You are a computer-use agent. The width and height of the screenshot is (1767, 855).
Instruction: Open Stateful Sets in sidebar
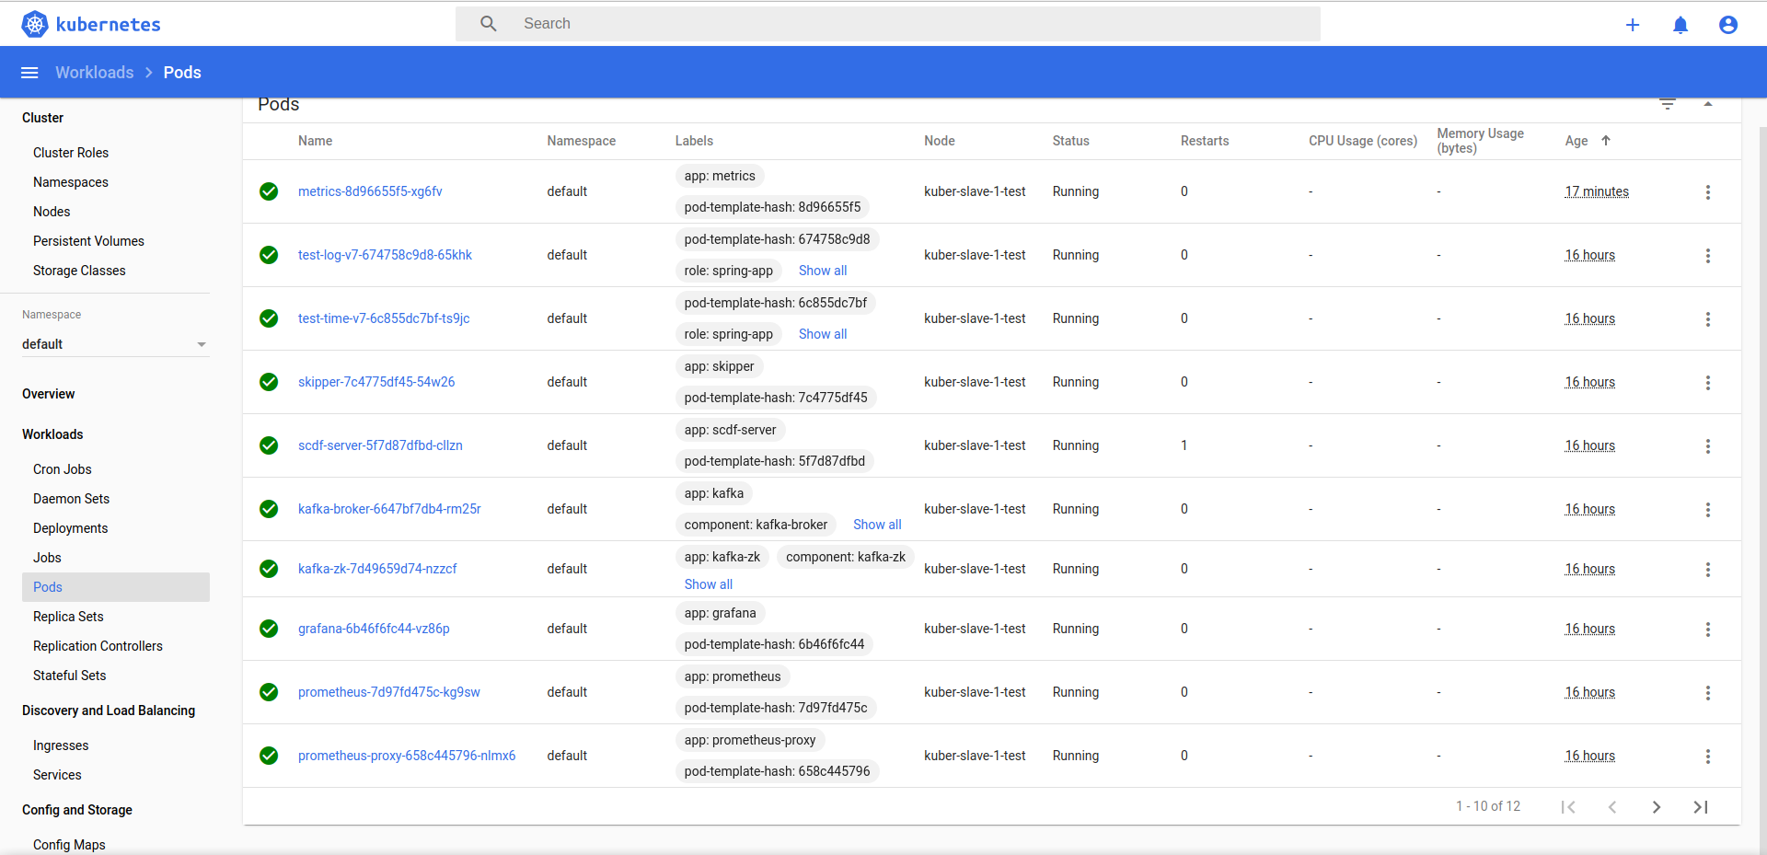tap(70, 676)
